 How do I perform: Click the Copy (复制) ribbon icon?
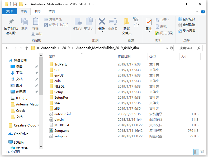[24, 21]
